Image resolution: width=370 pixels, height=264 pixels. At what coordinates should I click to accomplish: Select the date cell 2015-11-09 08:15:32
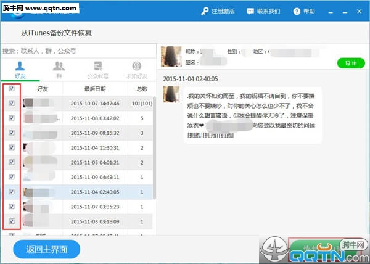pyautogui.click(x=95, y=133)
